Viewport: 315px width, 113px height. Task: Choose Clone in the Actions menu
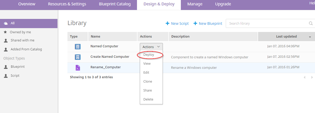click(x=148, y=82)
